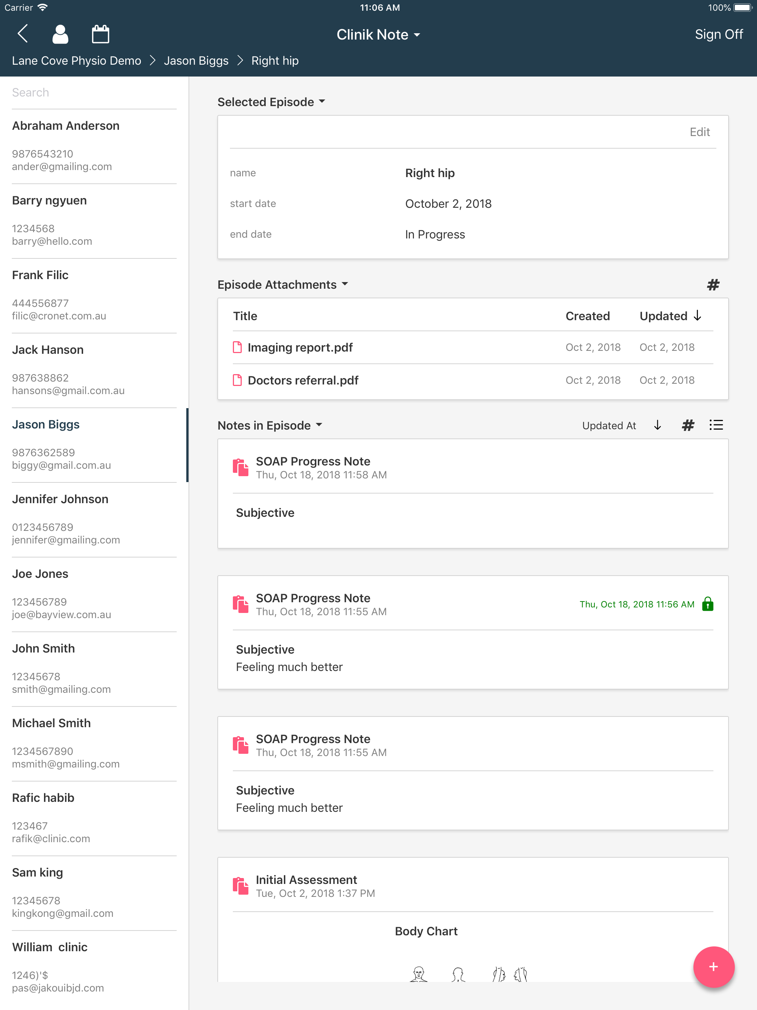The height and width of the screenshot is (1010, 757).
Task: Tap Edit on the selected episode
Action: [x=699, y=132]
